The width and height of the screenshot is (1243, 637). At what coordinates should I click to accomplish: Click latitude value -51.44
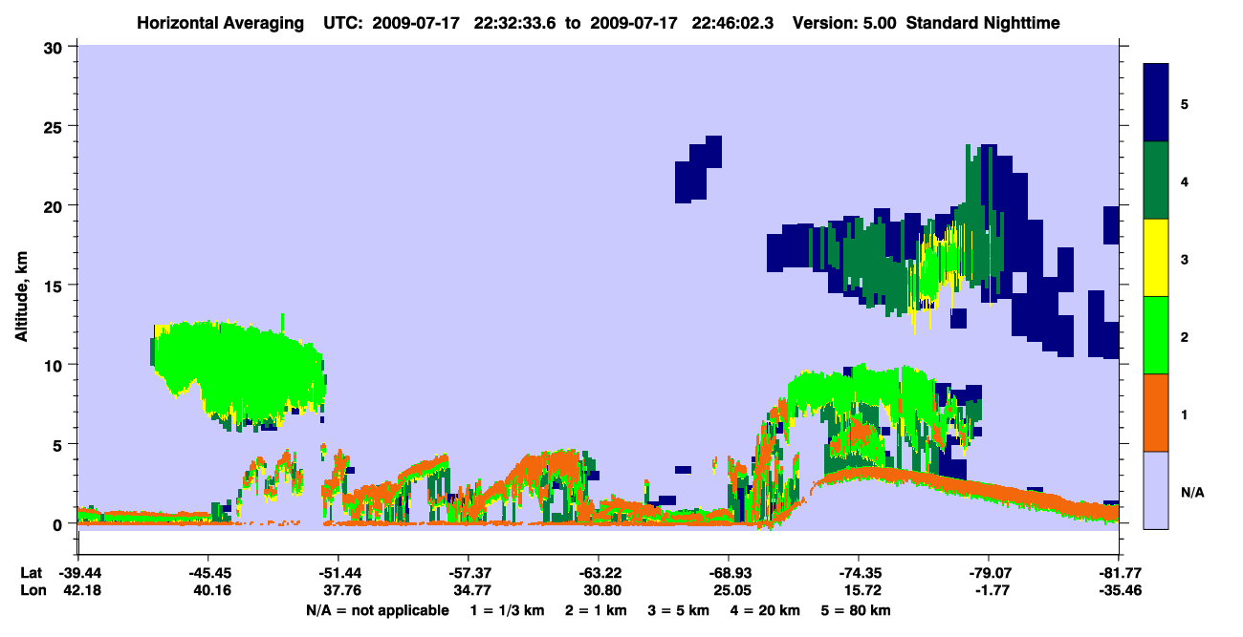pos(338,573)
